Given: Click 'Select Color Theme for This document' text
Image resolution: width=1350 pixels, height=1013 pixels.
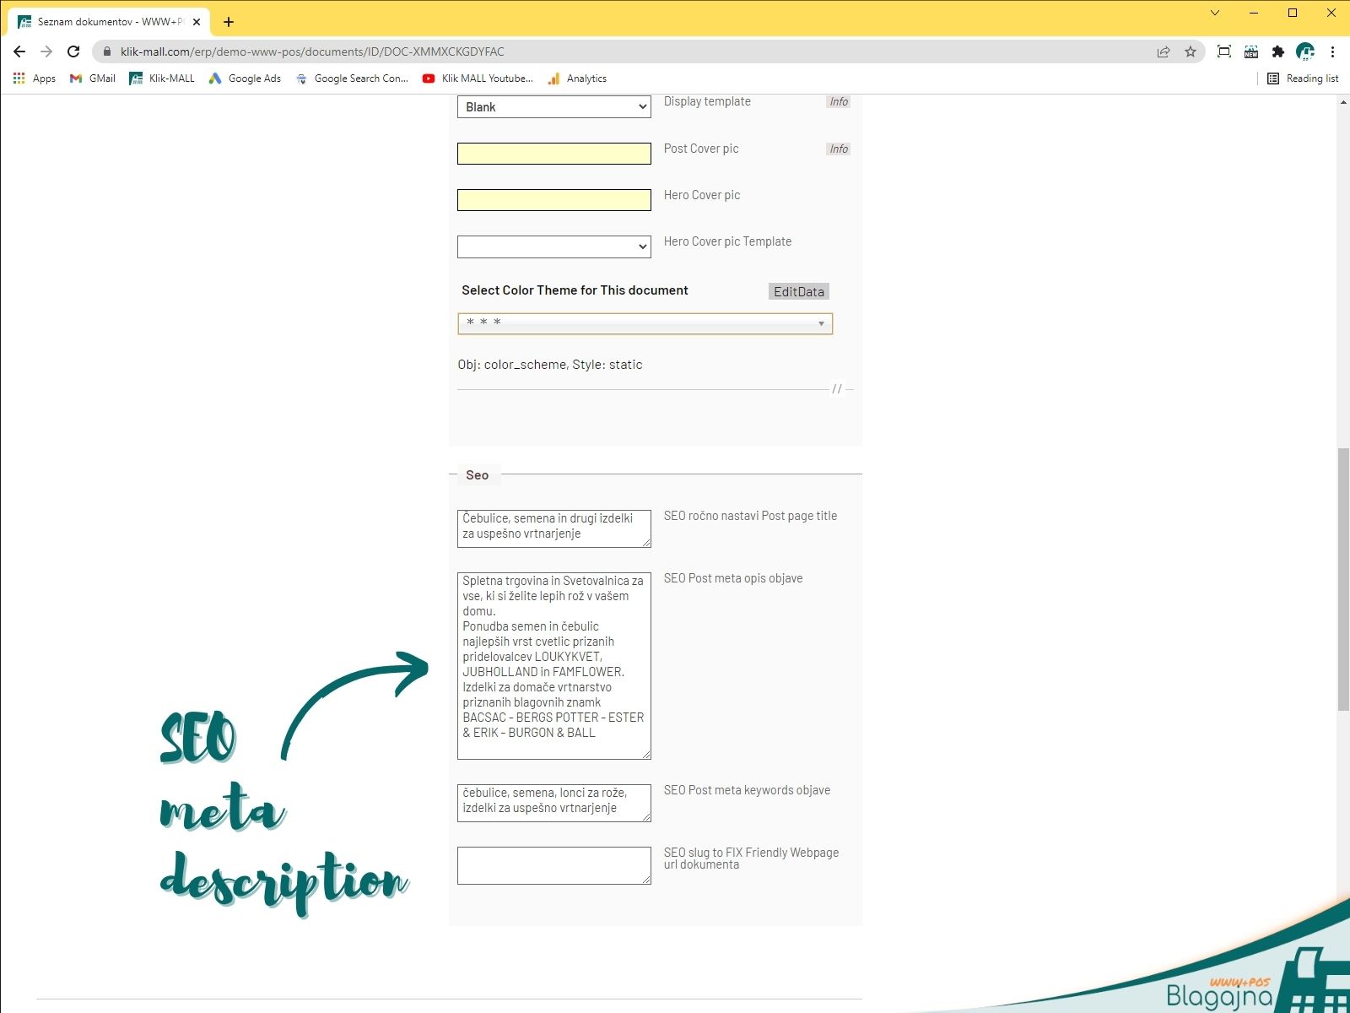Looking at the screenshot, I should tap(575, 290).
